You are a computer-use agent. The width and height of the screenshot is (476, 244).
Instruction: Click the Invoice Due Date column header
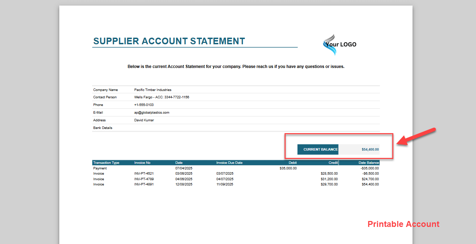tap(229, 163)
